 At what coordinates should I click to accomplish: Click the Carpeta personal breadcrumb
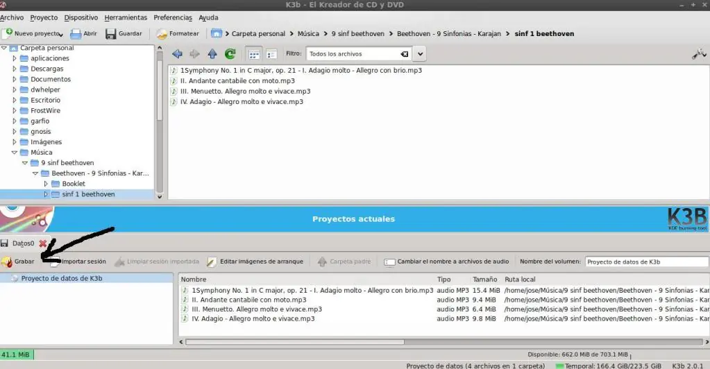point(258,33)
